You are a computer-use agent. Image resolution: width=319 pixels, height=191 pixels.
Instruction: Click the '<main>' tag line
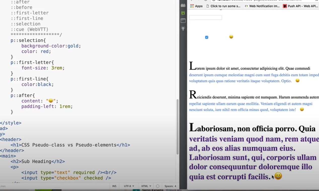point(8,156)
